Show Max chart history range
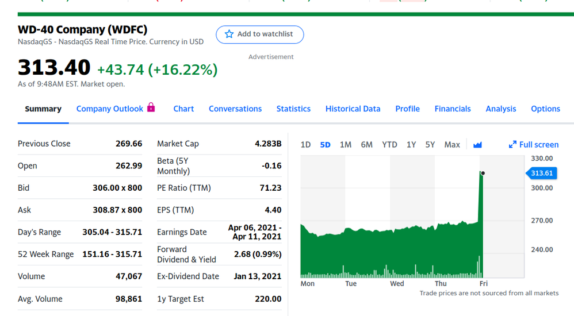 (452, 145)
